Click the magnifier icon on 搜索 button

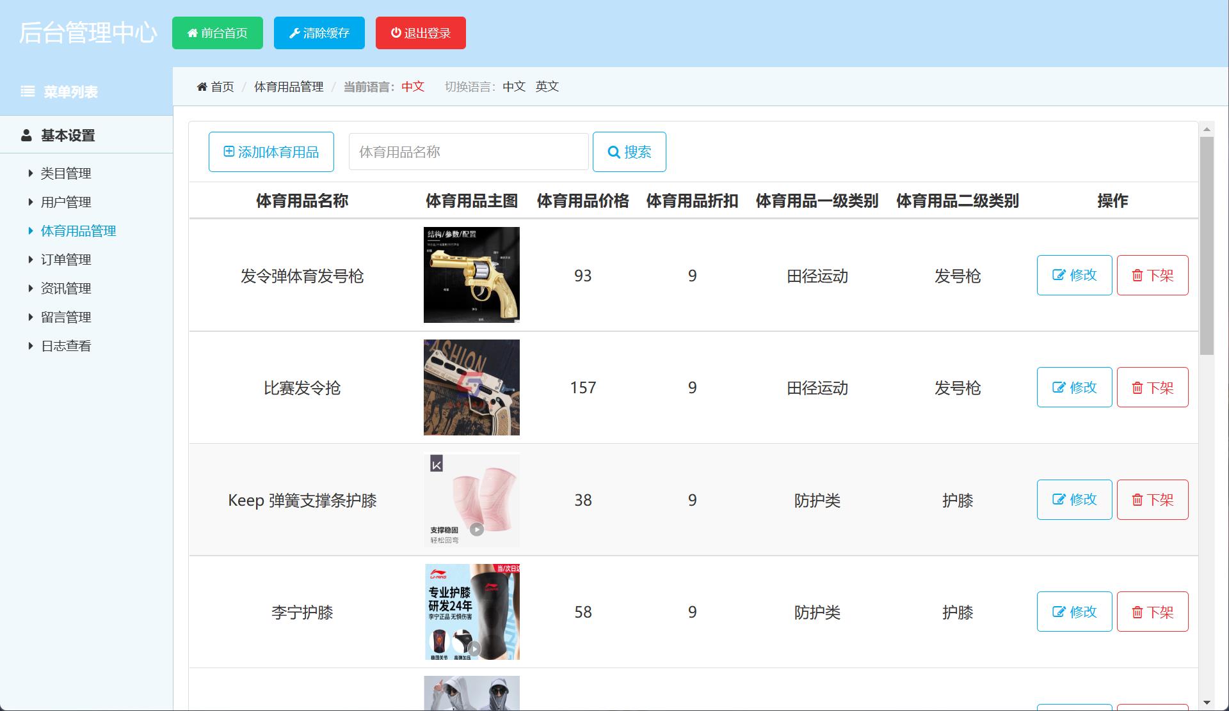[x=613, y=152]
